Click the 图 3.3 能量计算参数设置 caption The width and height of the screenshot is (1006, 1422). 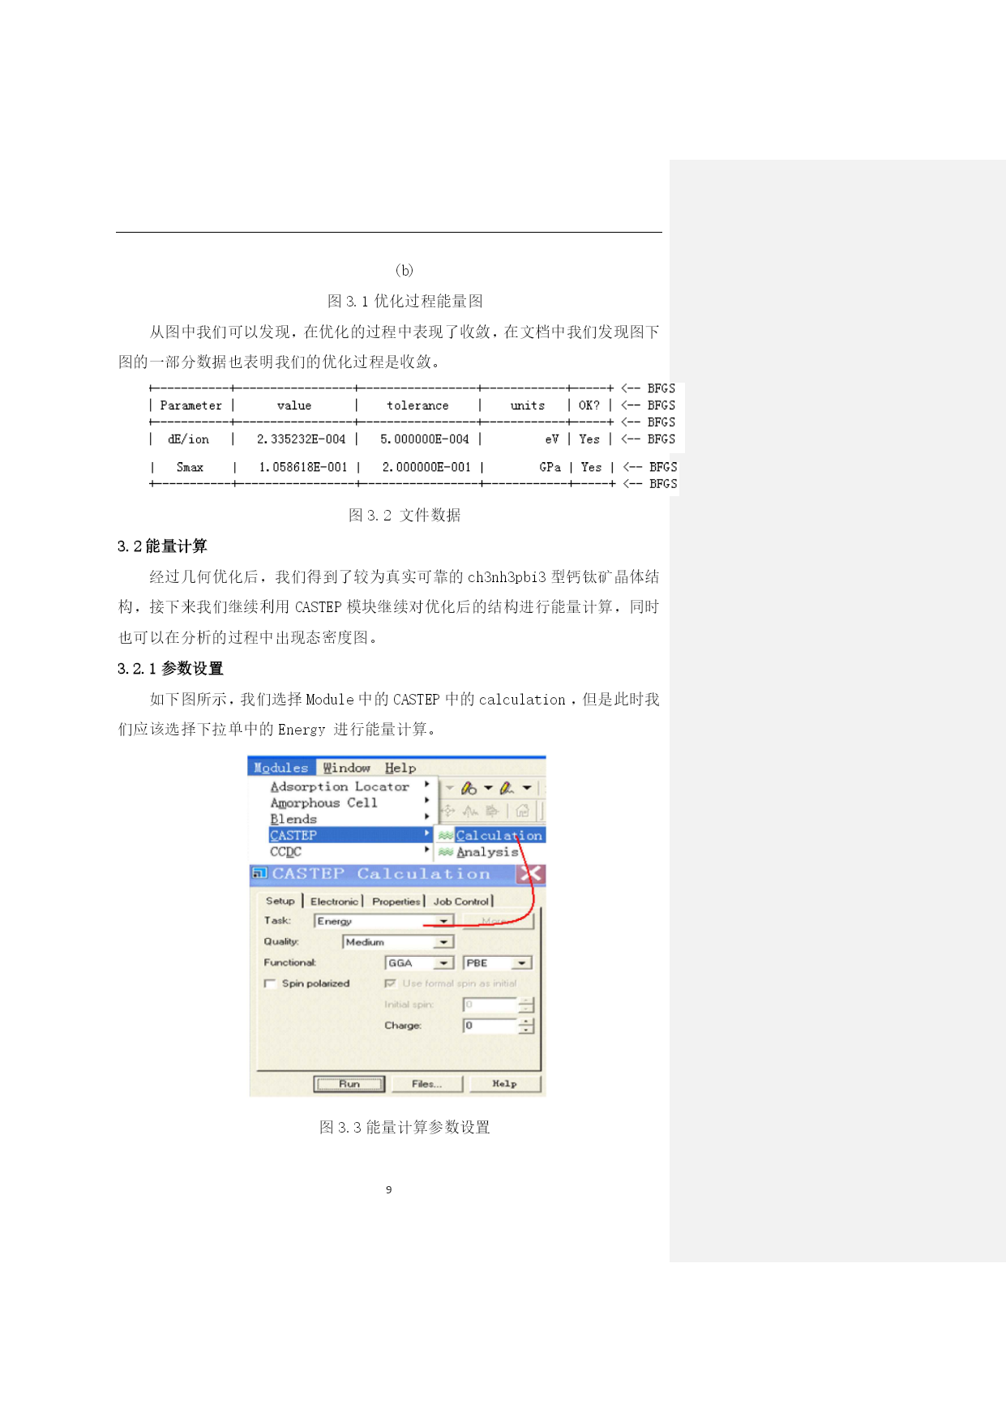point(405,1128)
